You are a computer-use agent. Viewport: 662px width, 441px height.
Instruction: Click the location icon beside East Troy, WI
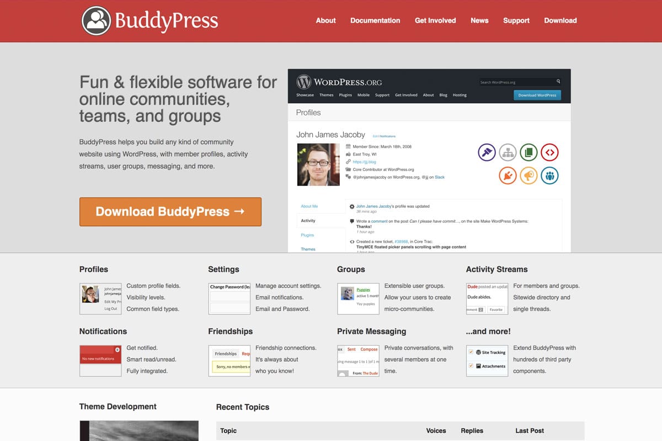click(x=348, y=154)
